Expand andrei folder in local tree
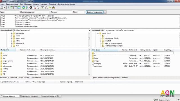Screen dimensions: 180x101 [x=11, y=36]
